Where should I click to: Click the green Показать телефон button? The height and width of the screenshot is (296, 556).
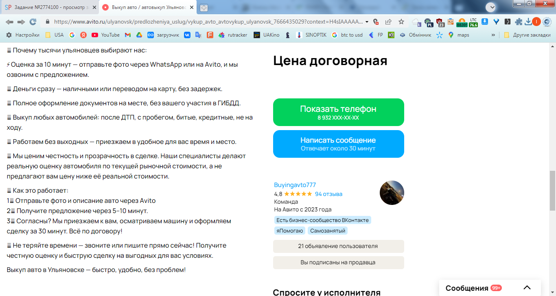coord(339,112)
